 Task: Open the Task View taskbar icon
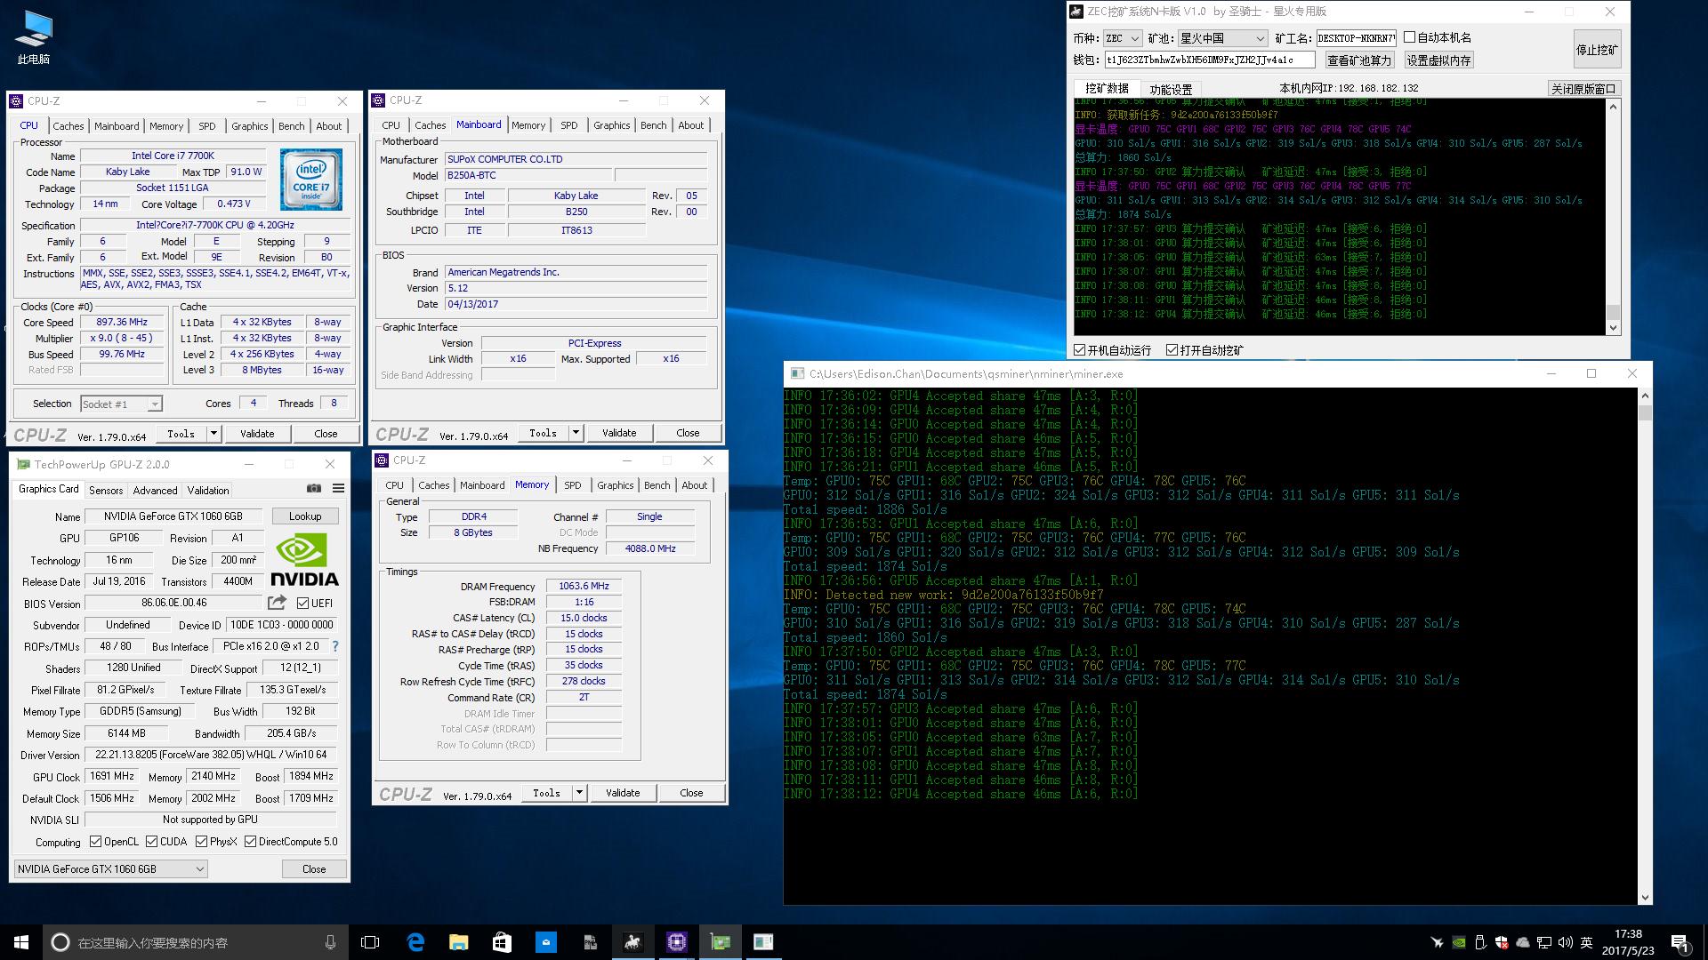click(370, 942)
